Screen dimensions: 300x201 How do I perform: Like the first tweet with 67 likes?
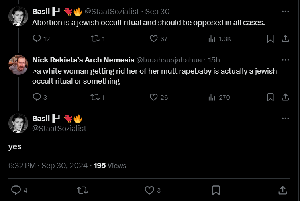click(x=154, y=39)
